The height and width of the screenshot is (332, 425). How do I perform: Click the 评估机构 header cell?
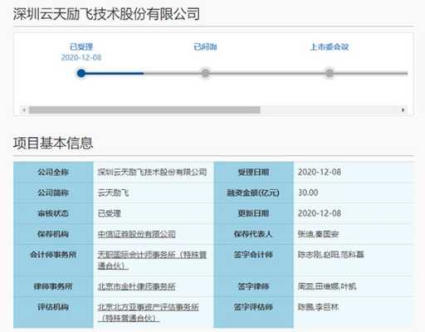point(53,312)
